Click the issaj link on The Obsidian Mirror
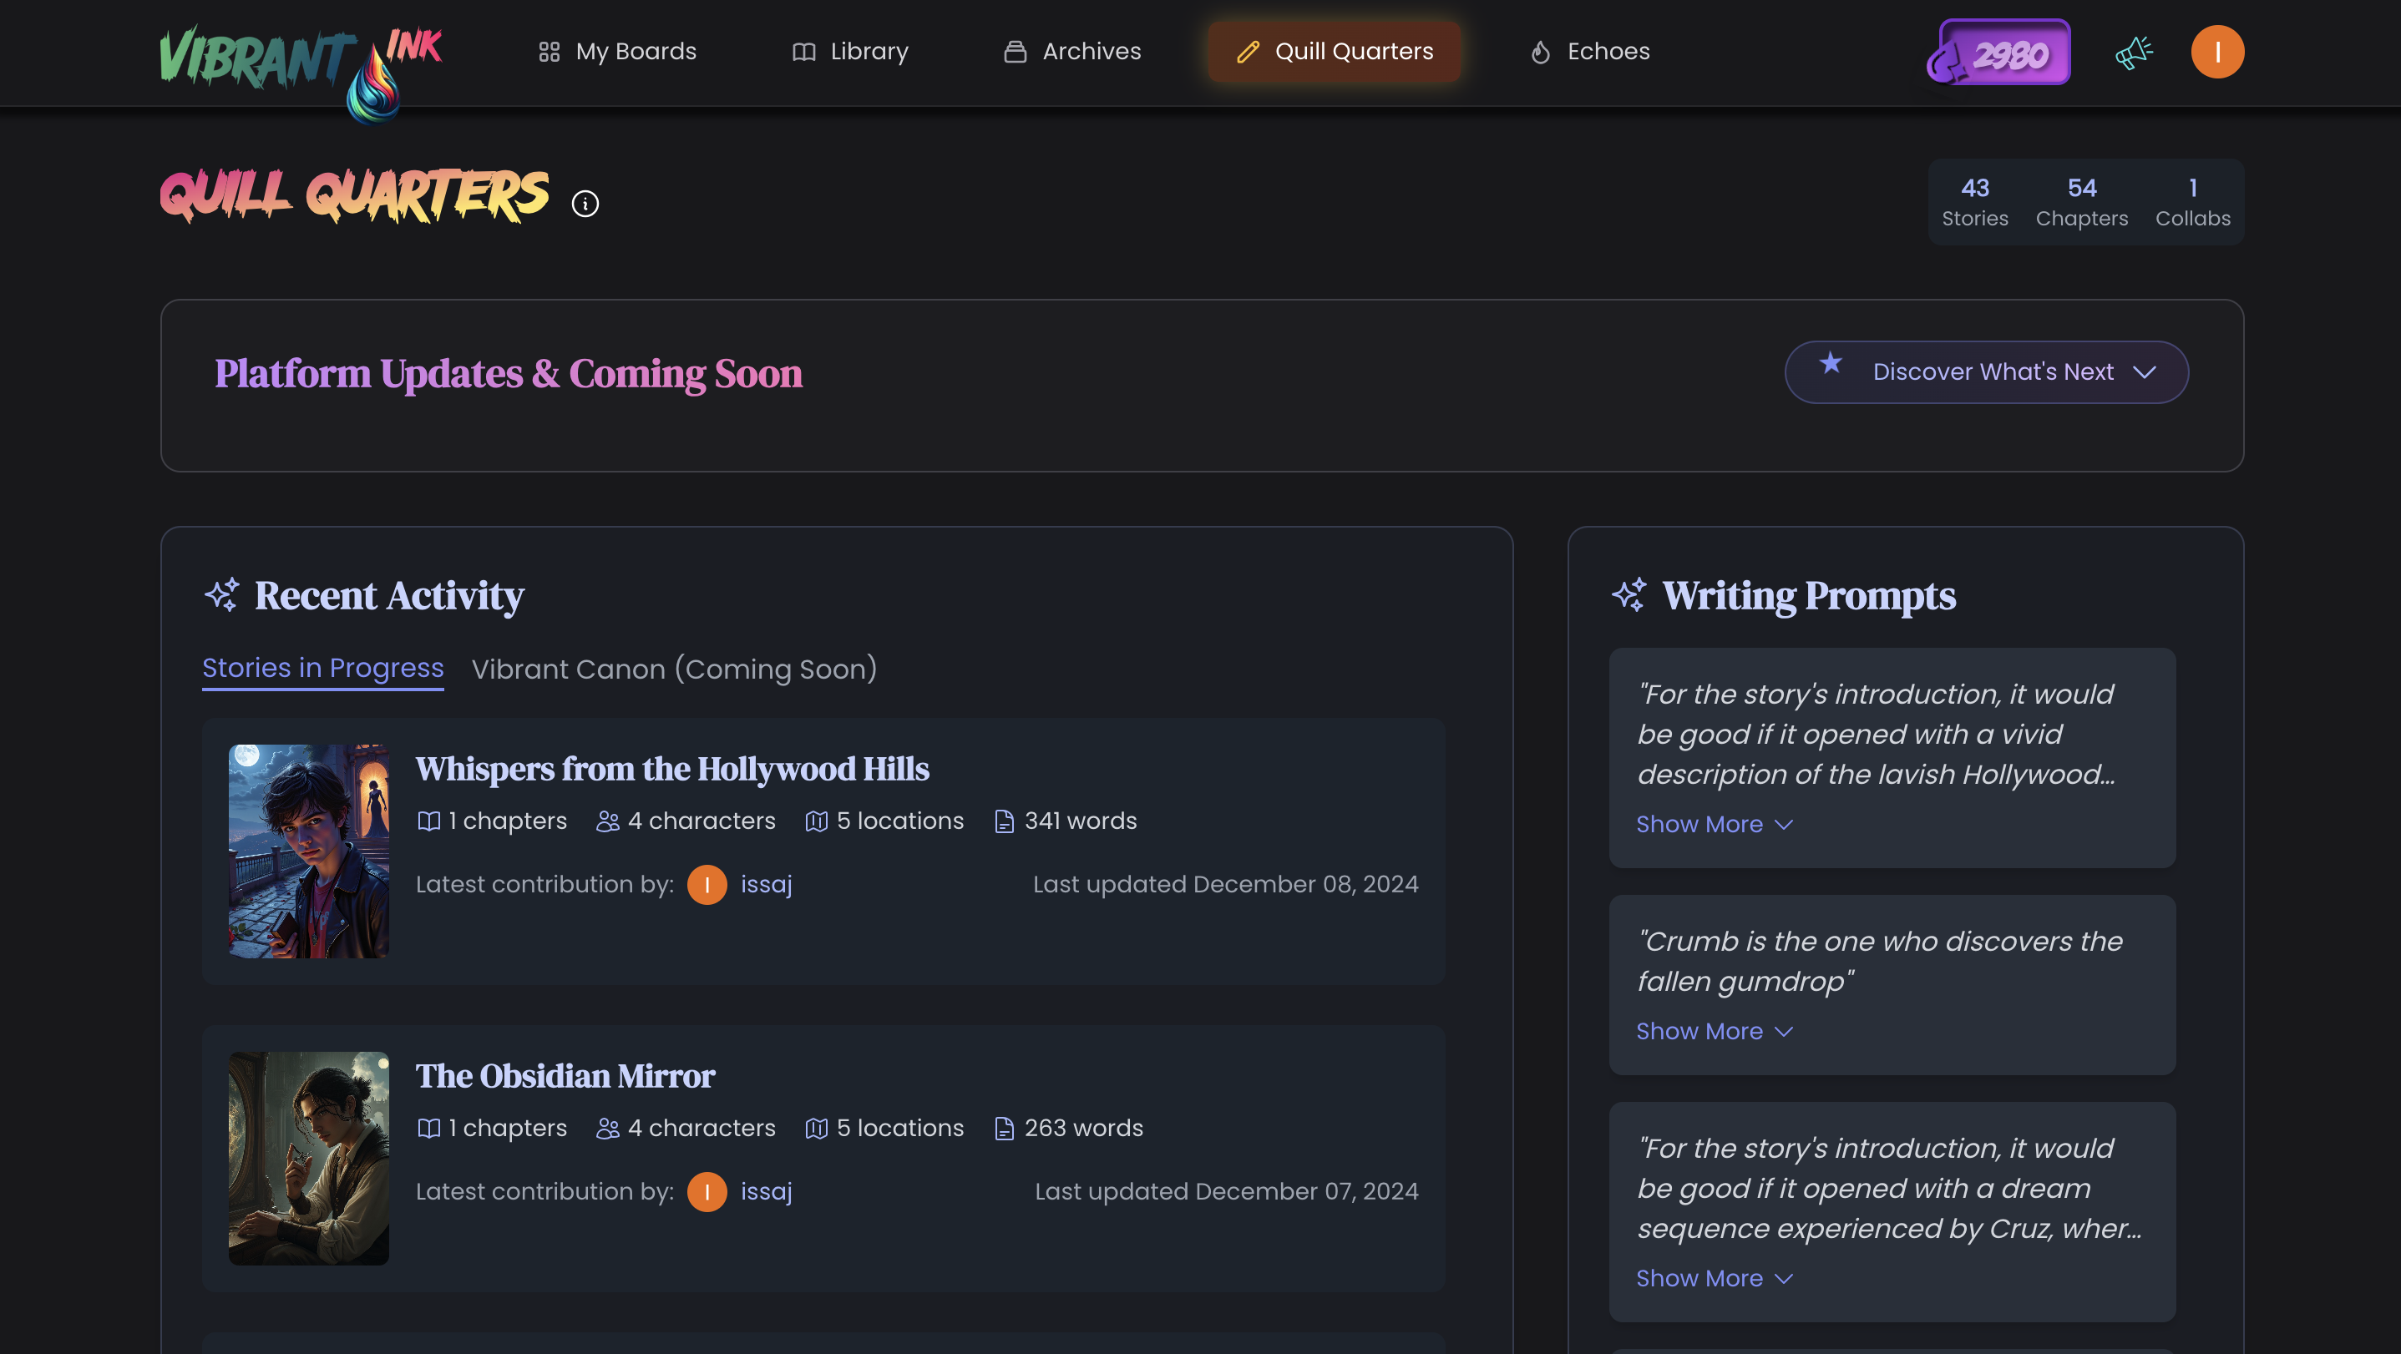 click(766, 1191)
